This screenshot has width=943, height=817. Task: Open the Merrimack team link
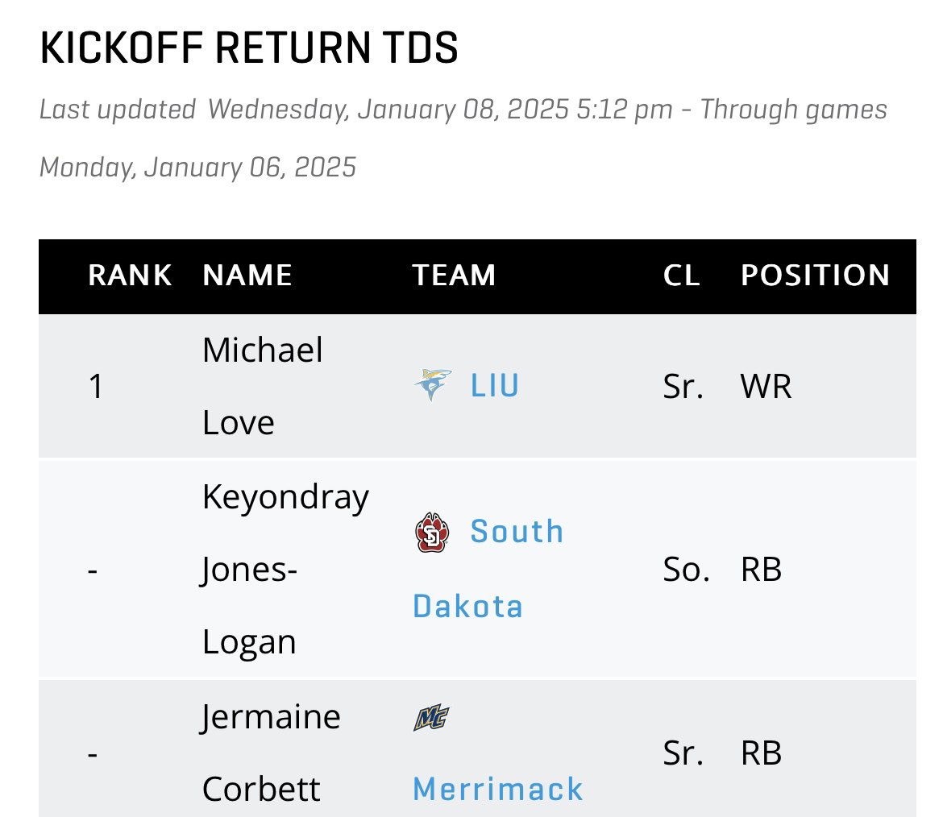point(498,789)
